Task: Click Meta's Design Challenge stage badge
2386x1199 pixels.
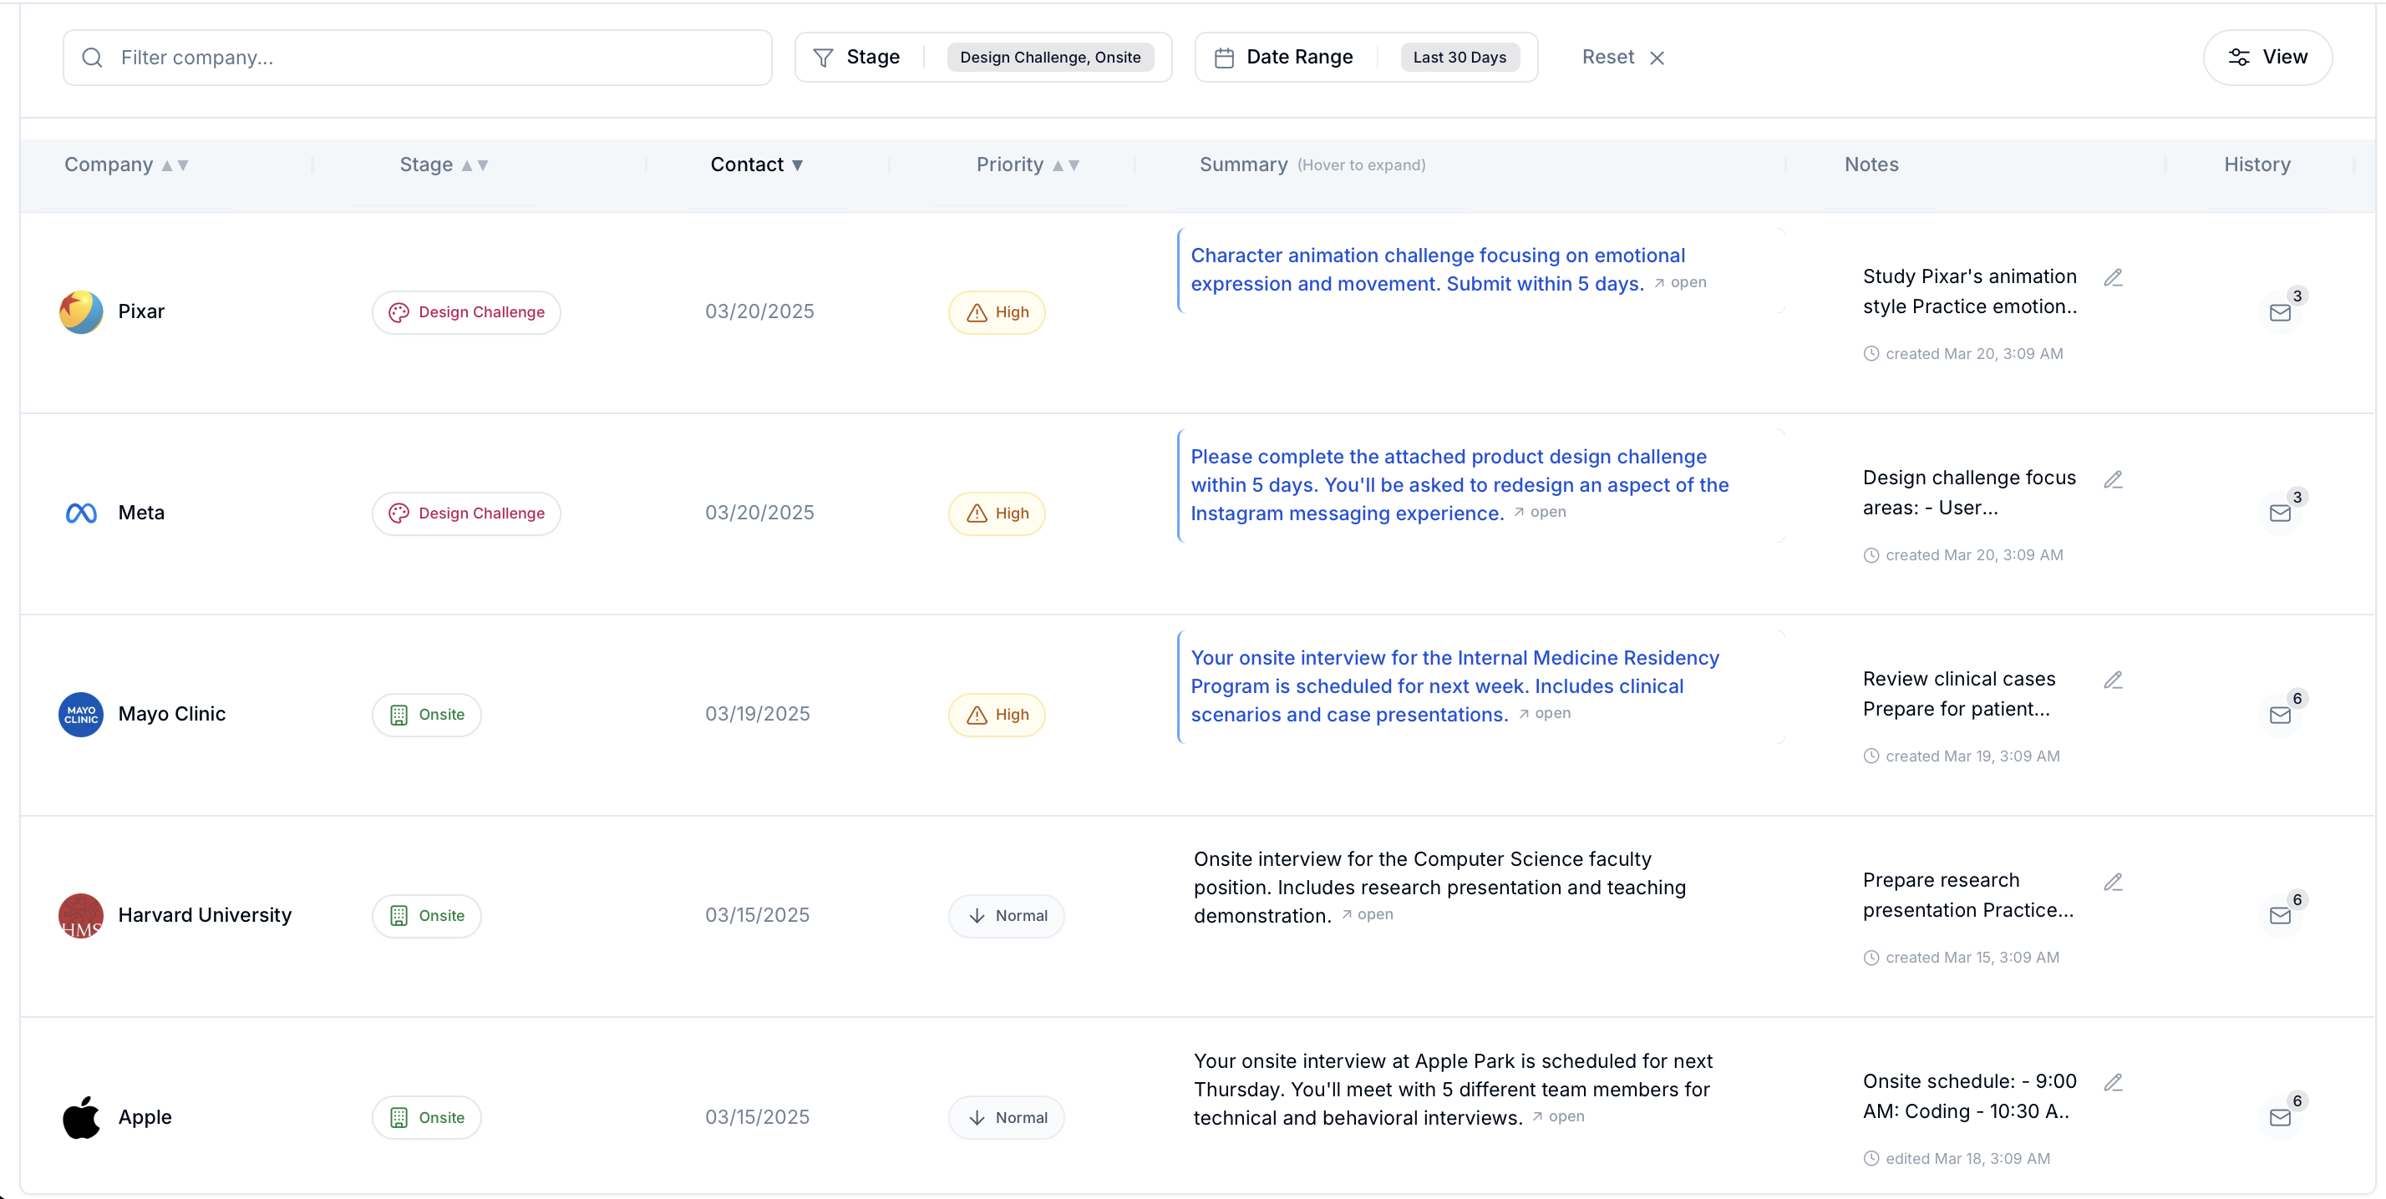Action: pos(466,513)
